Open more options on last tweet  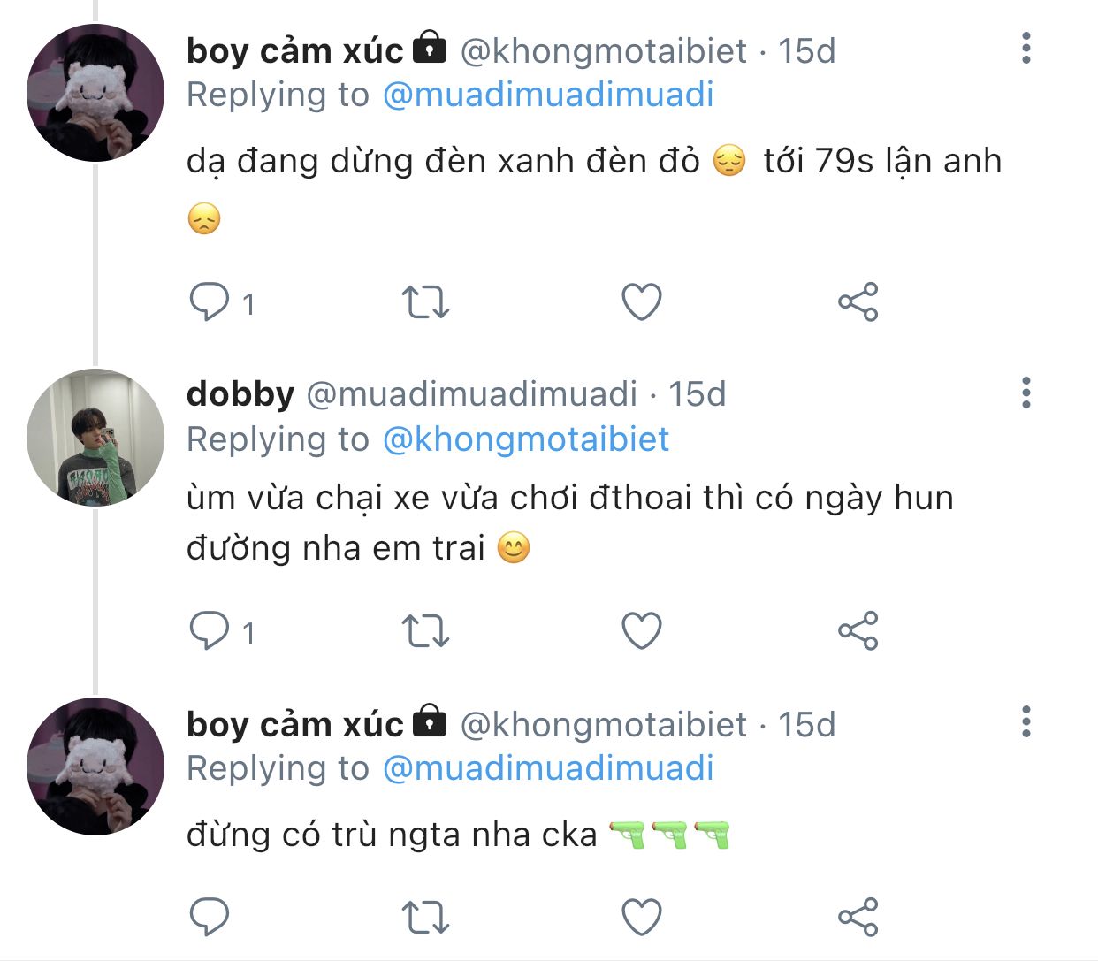[1026, 721]
